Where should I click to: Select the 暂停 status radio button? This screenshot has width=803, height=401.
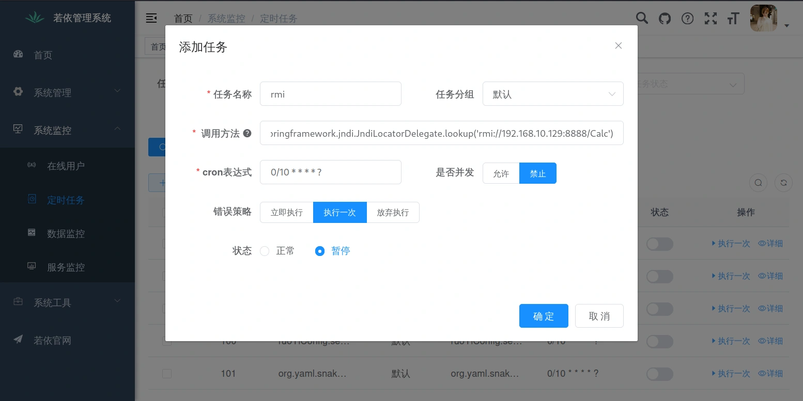320,251
